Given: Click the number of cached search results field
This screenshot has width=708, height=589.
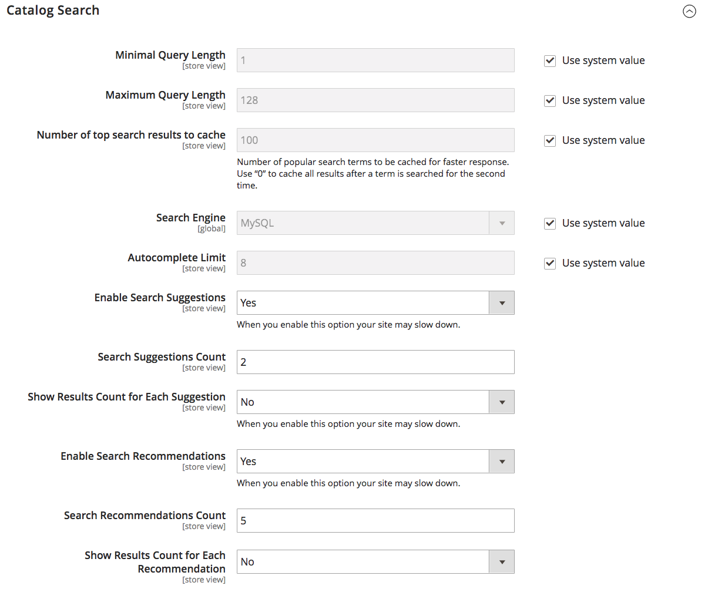Looking at the screenshot, I should click(375, 140).
